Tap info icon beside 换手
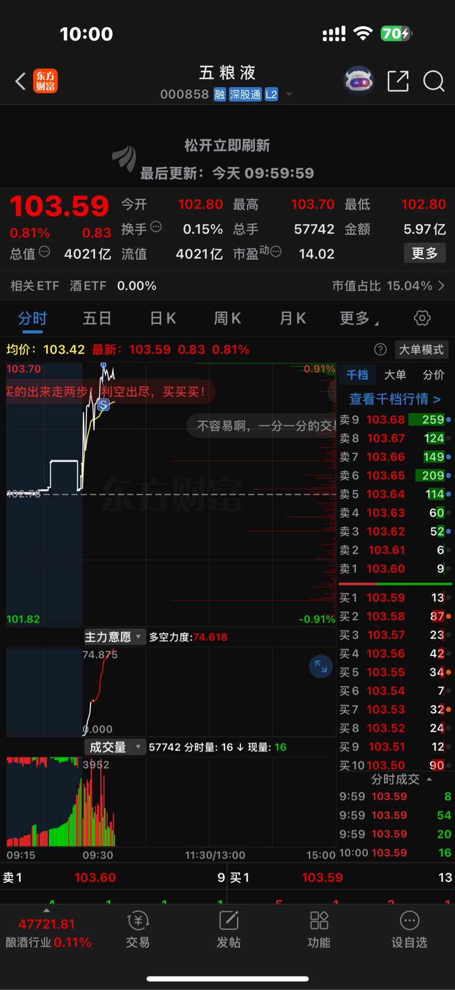This screenshot has height=990, width=455. click(x=156, y=227)
